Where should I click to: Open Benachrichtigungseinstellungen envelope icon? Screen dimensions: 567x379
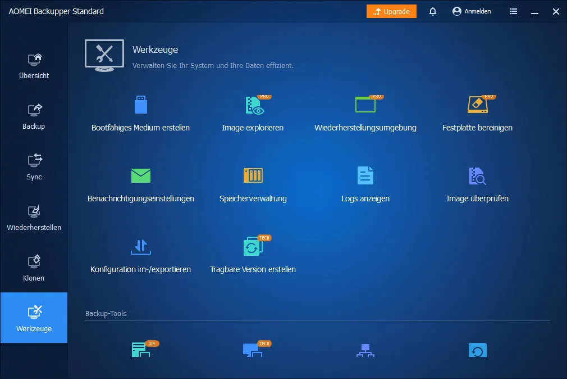click(140, 176)
